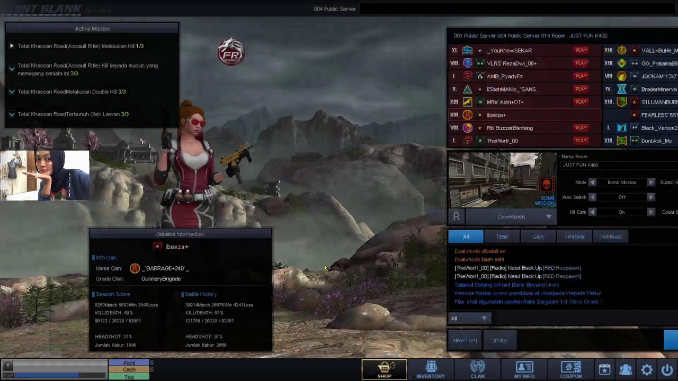Click the orange Cash currency bar
The image size is (678, 381).
pyautogui.click(x=129, y=370)
